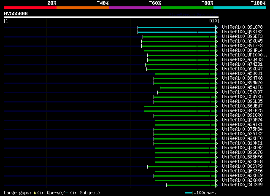Open hit UniRef100_Q10KI1

[x=242, y=143]
